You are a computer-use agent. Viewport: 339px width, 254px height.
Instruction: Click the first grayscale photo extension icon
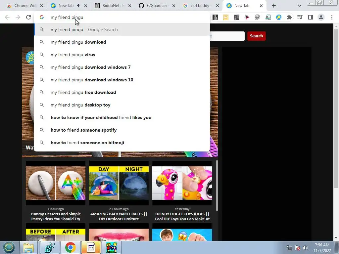click(215, 17)
